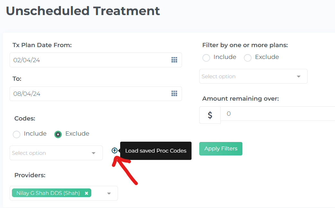Image resolution: width=335 pixels, height=208 pixels.
Task: Expand the plans Select option dropdown
Action: [253, 76]
